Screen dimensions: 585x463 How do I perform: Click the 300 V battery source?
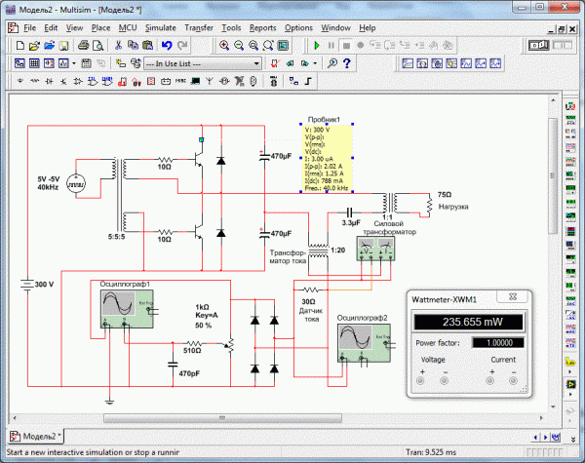[x=27, y=285]
